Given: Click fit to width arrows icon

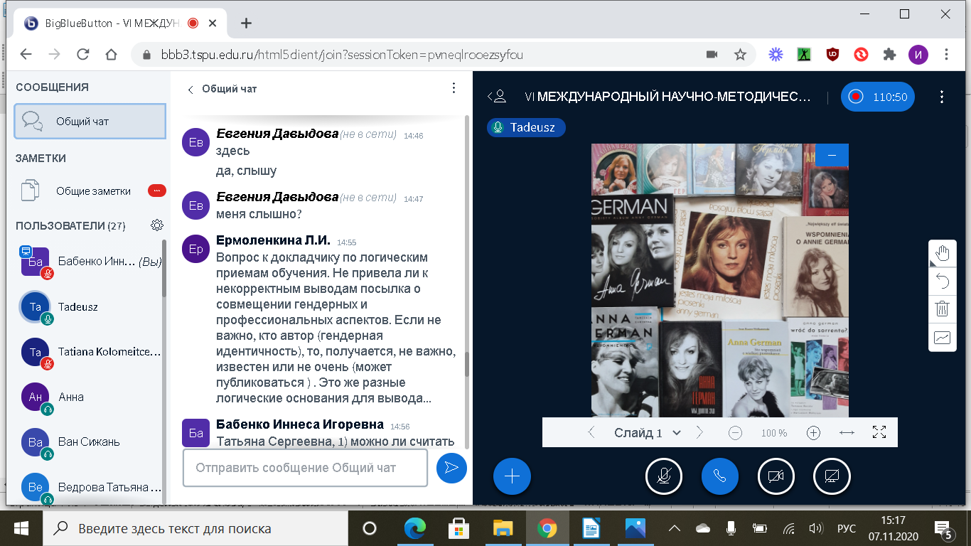Looking at the screenshot, I should click(x=847, y=432).
